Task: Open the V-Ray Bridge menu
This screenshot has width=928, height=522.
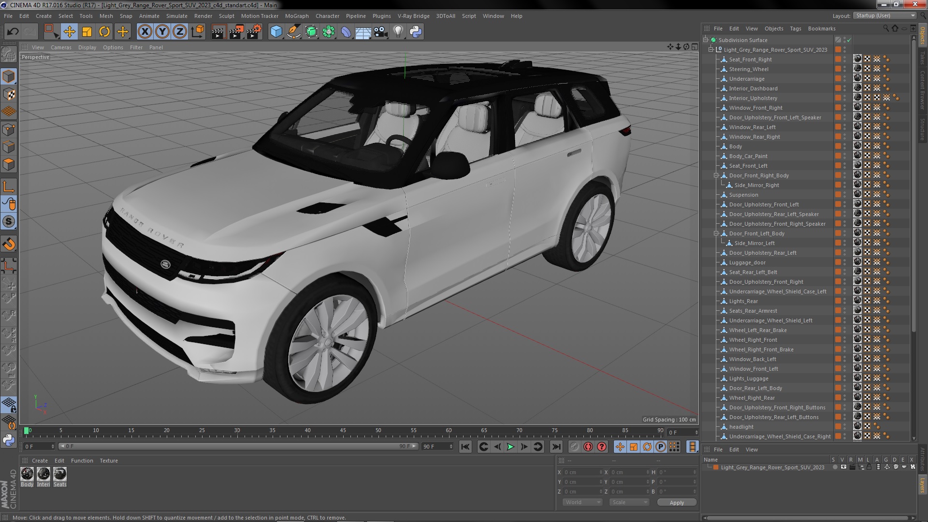Action: 414,16
